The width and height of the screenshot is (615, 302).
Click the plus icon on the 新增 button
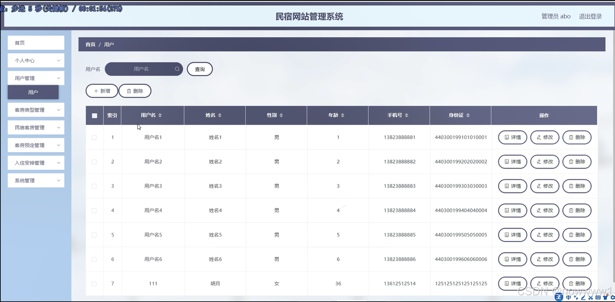[96, 90]
